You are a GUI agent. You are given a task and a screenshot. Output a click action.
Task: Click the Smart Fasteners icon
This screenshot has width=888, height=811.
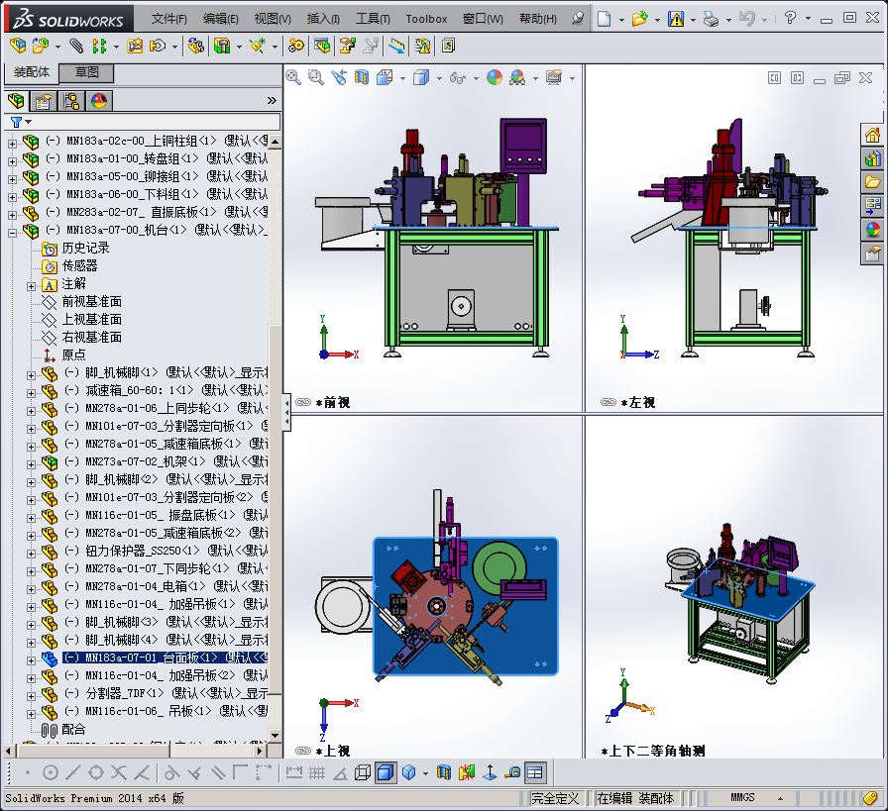(135, 46)
